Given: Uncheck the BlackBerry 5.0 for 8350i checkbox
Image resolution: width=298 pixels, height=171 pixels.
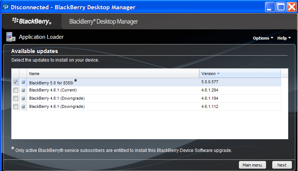Looking at the screenshot, I should click(x=16, y=82).
